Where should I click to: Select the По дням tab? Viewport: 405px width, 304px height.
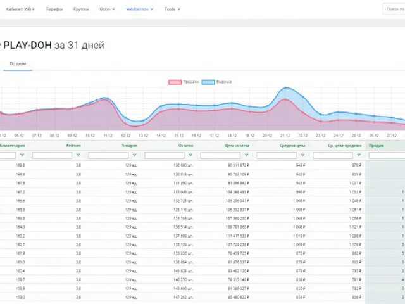point(18,63)
